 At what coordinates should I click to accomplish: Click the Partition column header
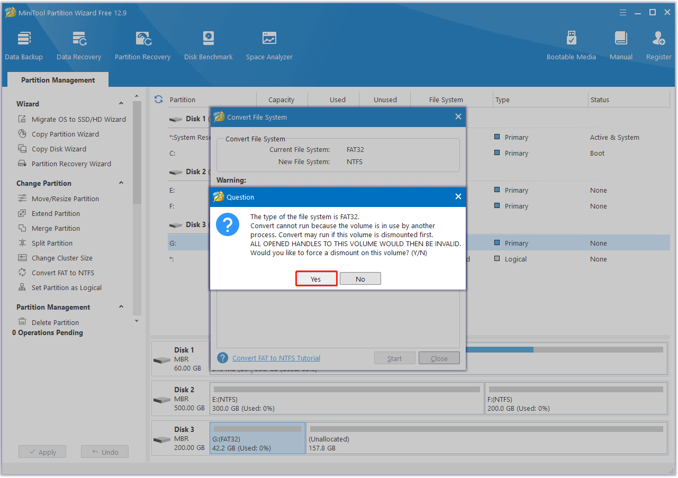(212, 100)
